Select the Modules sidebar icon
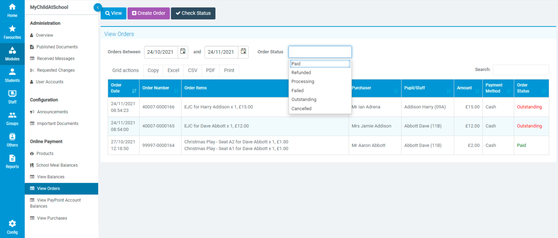Viewport: 558px width, 238px height. (x=12, y=52)
